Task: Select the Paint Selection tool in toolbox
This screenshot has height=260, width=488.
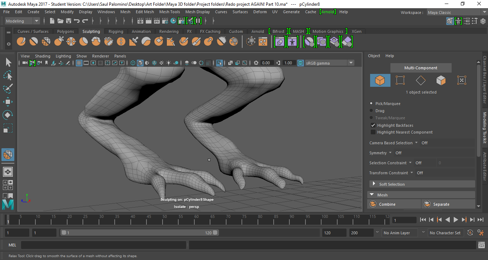Action: [x=8, y=88]
